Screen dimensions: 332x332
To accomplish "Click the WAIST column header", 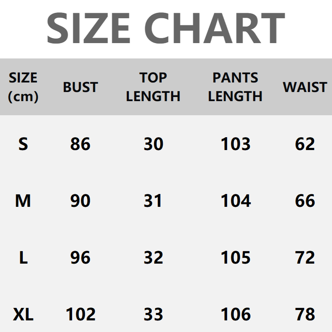I will (305, 87).
